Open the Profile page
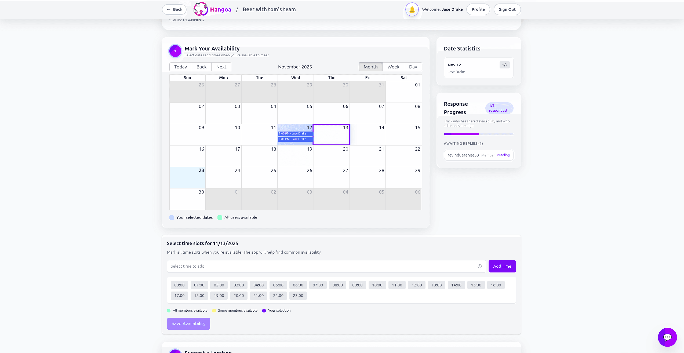The width and height of the screenshot is (684, 353). pos(478,9)
